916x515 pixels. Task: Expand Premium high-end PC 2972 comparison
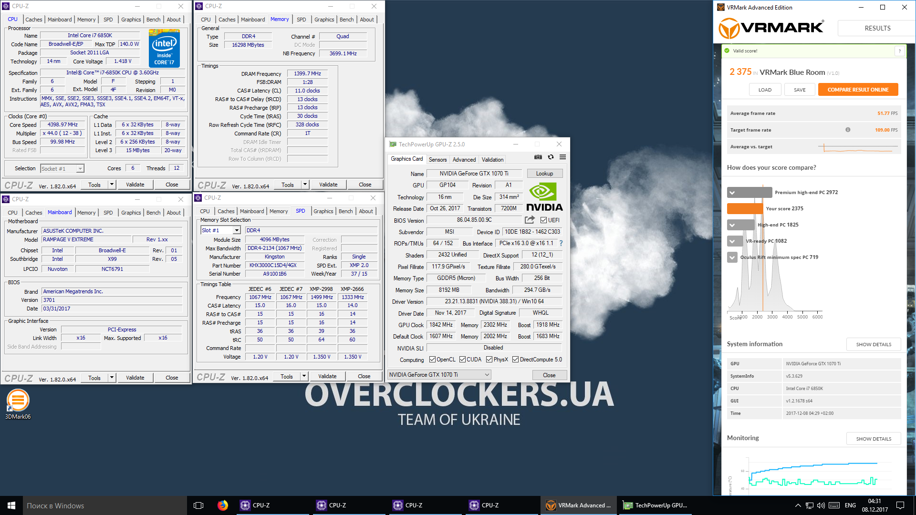click(x=732, y=193)
